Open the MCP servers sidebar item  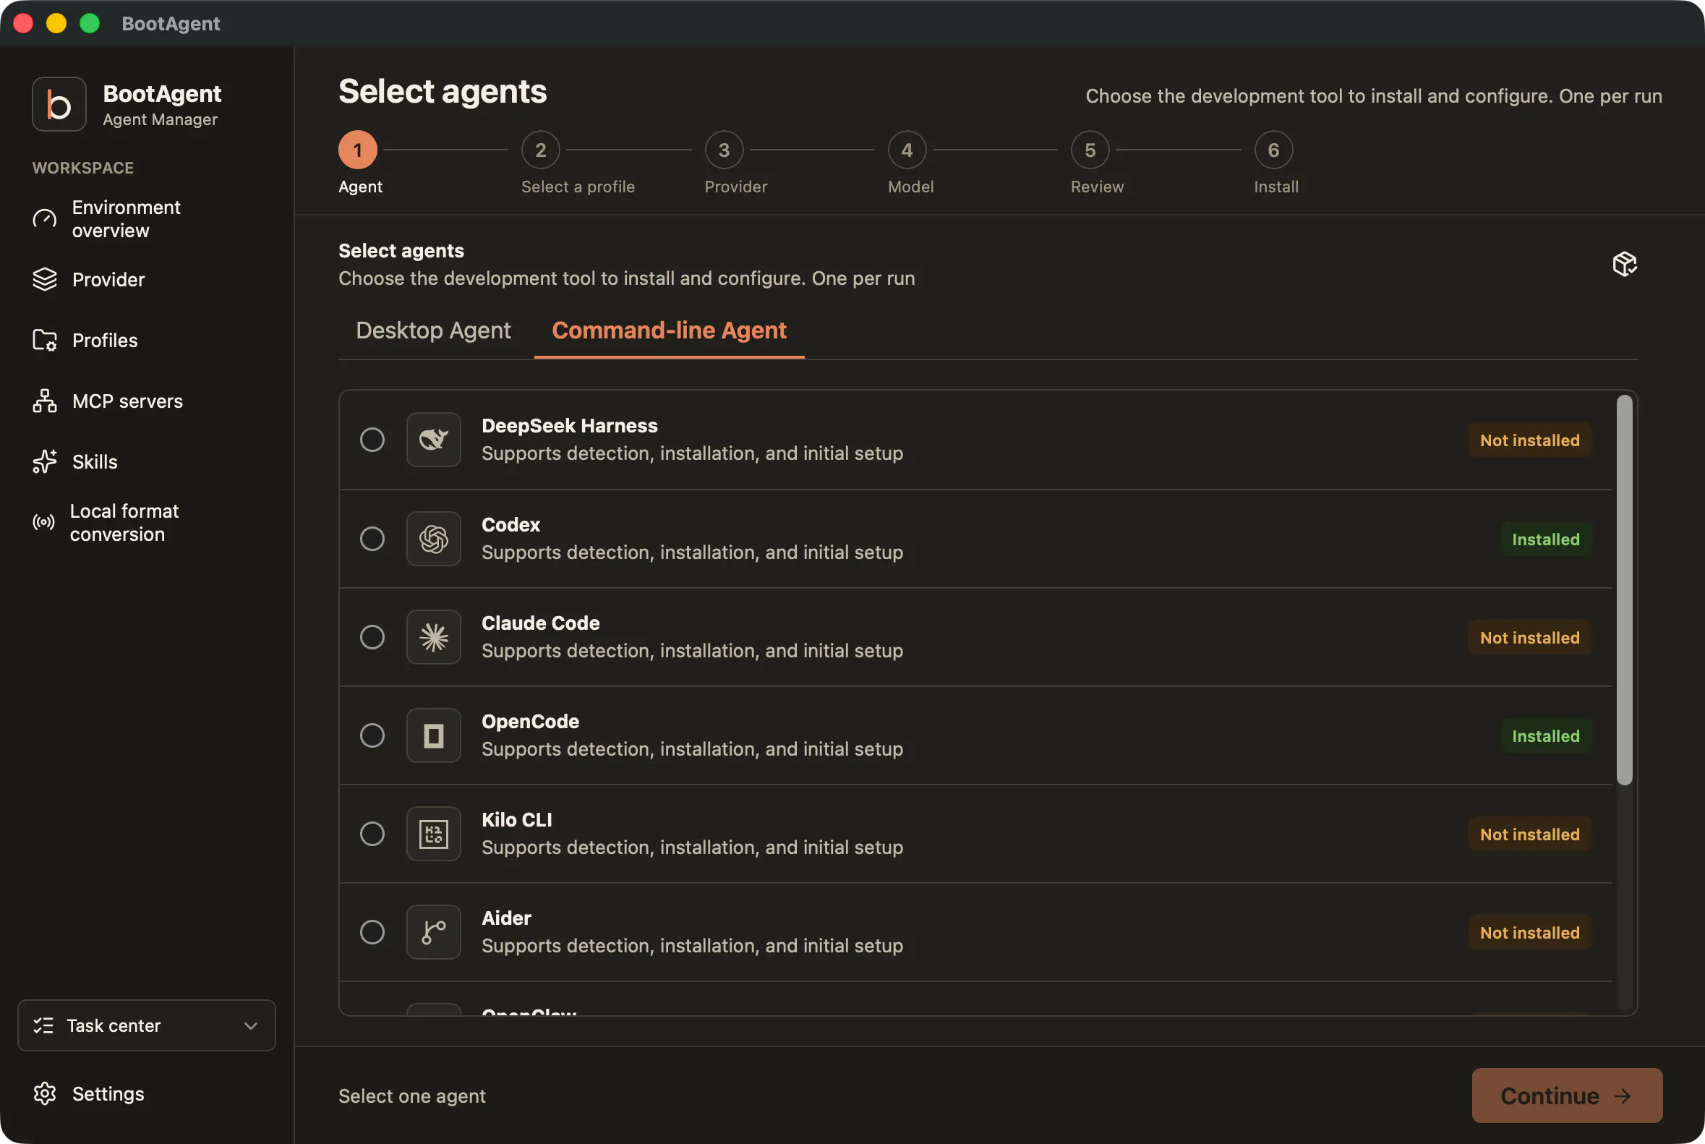[147, 401]
